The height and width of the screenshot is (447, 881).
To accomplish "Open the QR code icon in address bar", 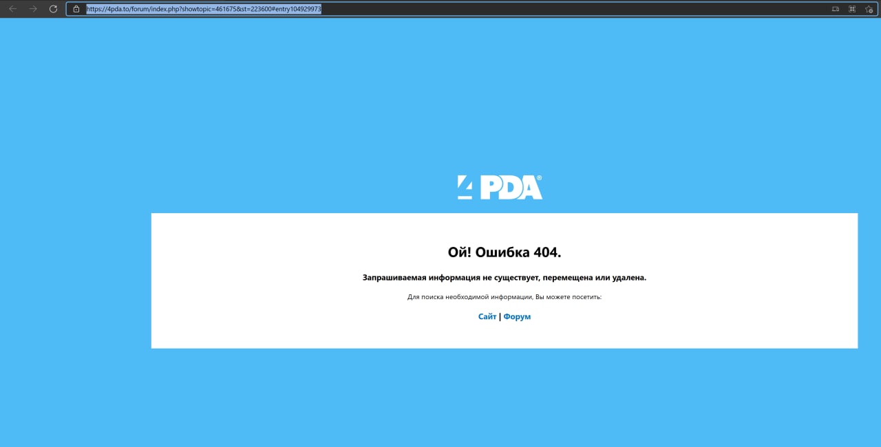I will pos(852,9).
